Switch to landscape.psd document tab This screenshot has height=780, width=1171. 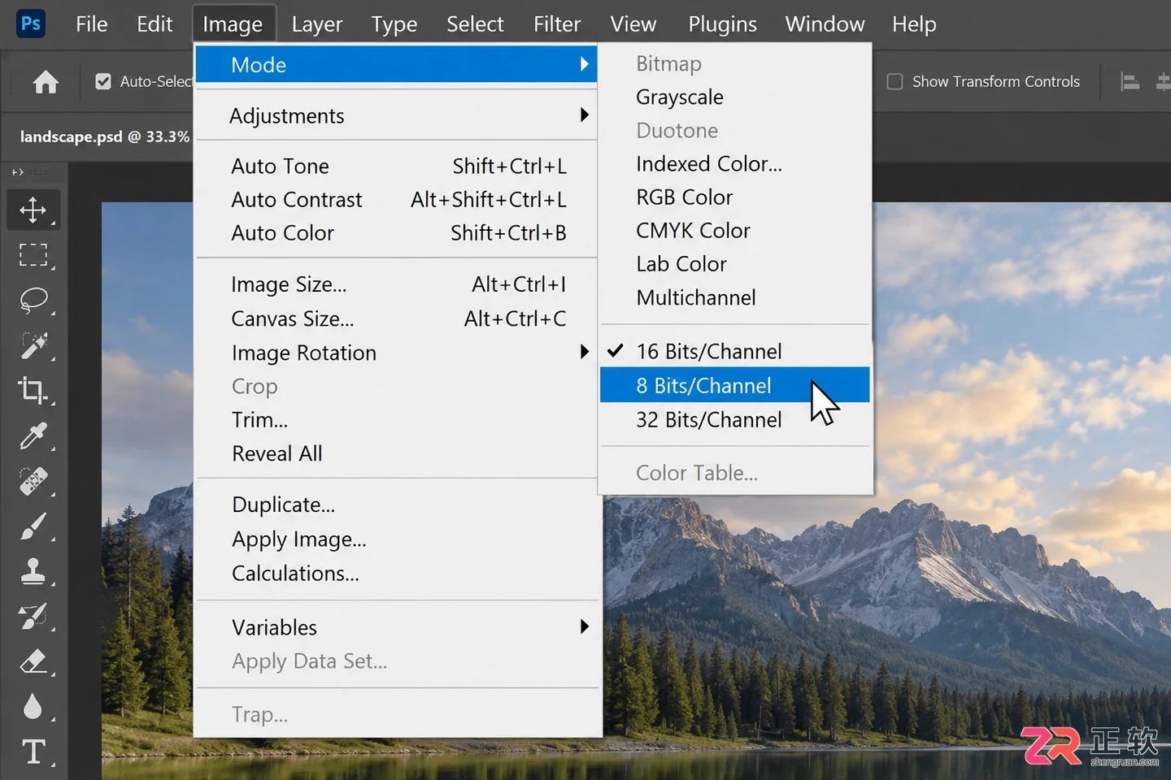[x=104, y=136]
